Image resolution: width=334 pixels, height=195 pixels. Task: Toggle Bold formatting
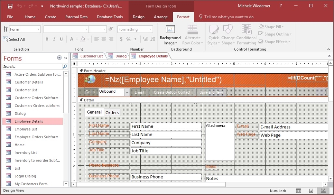coord(47,39)
